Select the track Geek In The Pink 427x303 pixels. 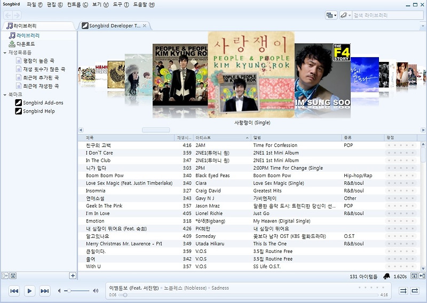coord(249,206)
